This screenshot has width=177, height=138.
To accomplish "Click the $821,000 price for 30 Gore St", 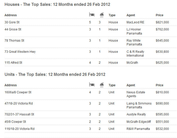I will pos(162,22).
